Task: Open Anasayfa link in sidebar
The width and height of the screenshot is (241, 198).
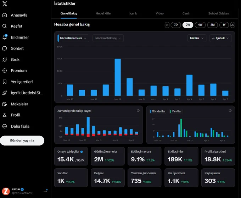Action: tap(19, 15)
